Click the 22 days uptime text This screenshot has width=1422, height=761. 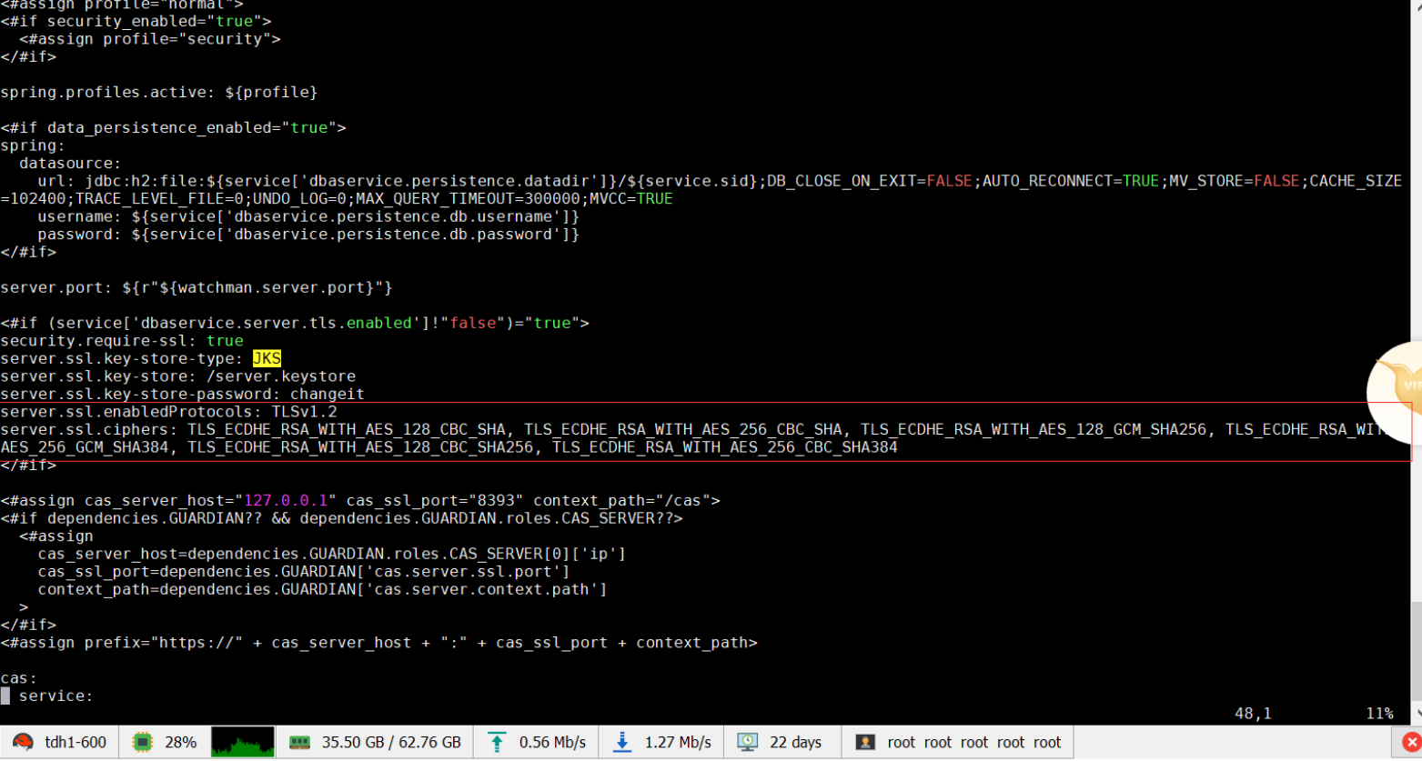point(795,743)
